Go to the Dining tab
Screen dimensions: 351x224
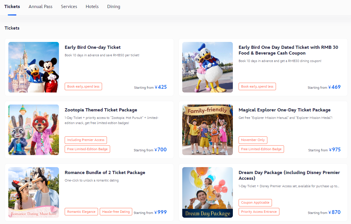point(114,7)
